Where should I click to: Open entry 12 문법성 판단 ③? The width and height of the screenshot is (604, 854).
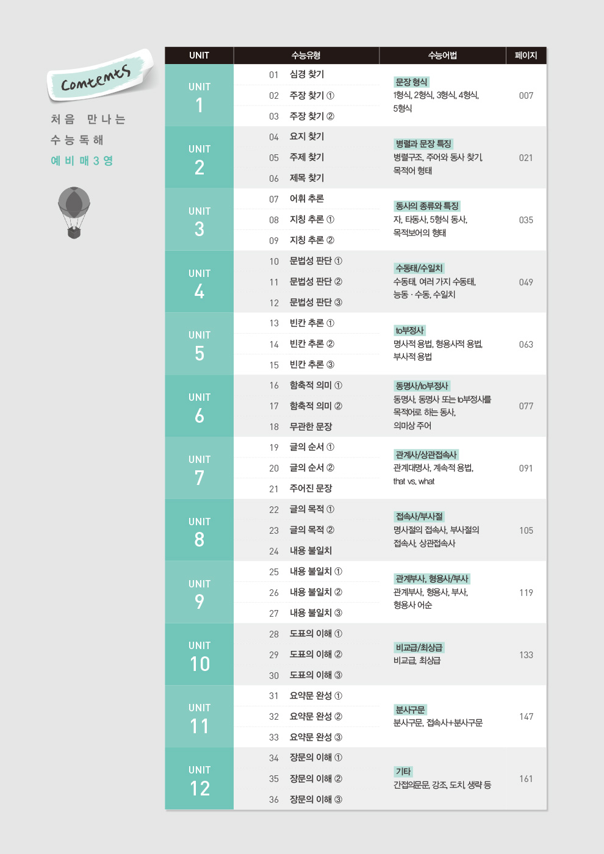[x=315, y=303]
